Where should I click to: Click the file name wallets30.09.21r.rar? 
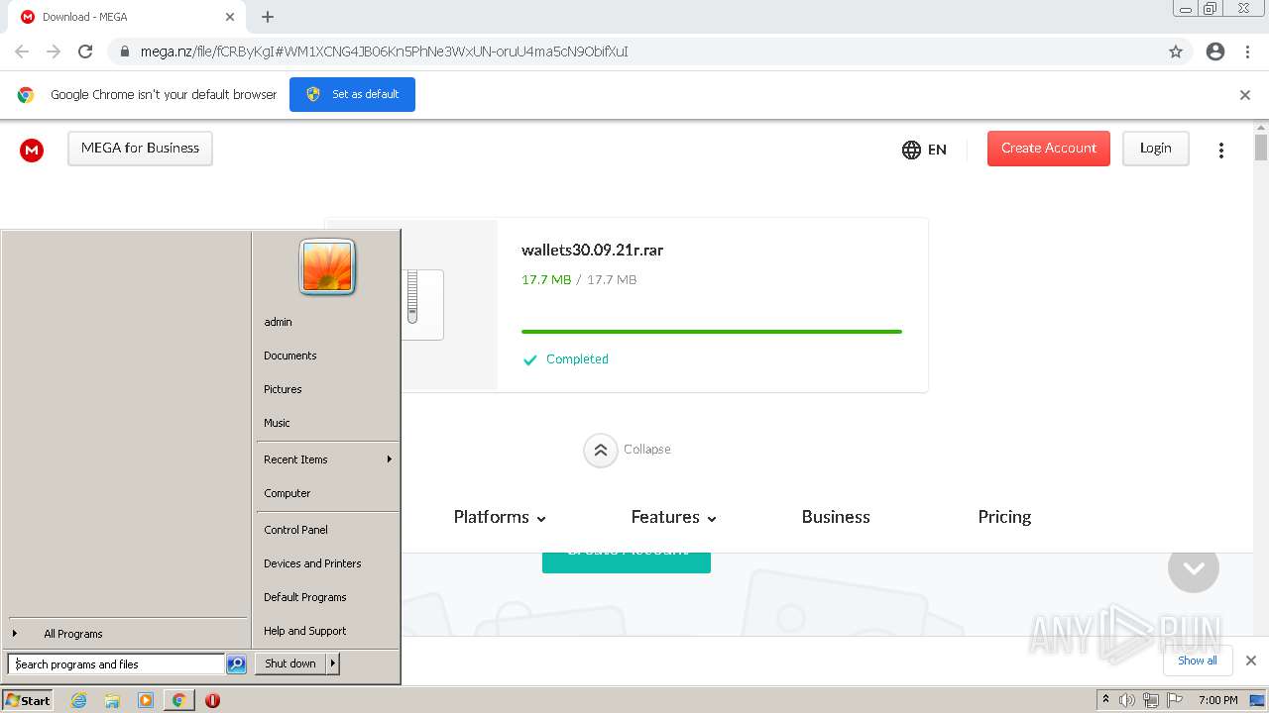click(593, 251)
